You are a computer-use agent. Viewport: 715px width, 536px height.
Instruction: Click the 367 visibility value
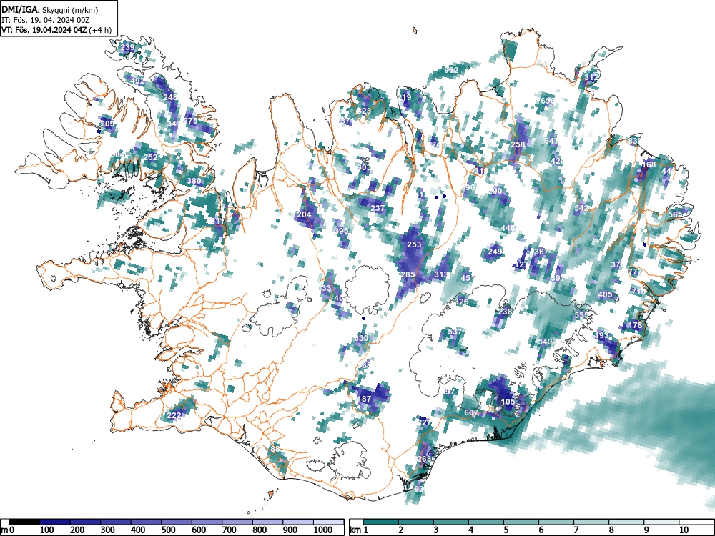point(541,252)
